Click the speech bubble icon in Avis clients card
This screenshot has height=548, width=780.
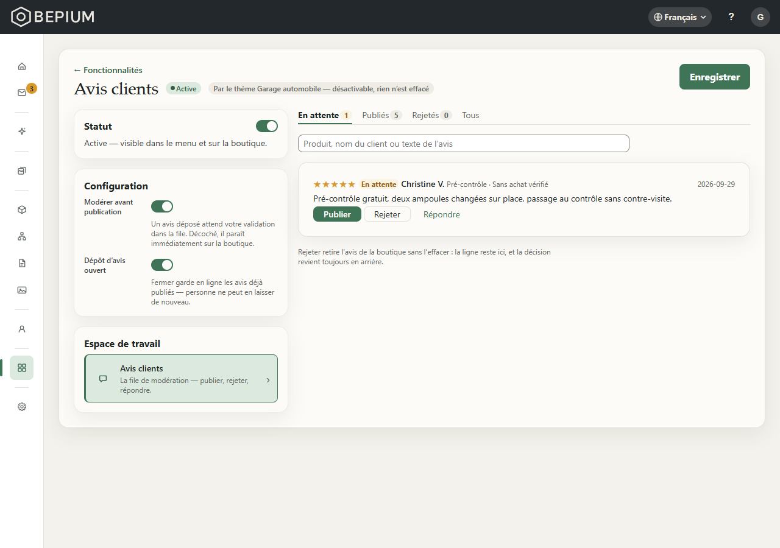coord(103,379)
